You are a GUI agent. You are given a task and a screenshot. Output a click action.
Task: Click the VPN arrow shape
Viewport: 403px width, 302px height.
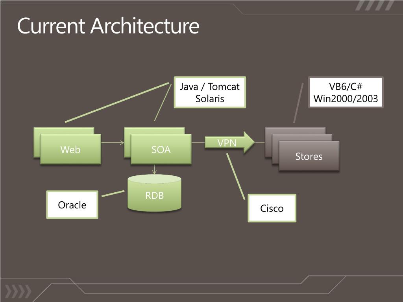tap(230, 142)
